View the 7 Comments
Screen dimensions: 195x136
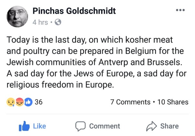[130, 102]
